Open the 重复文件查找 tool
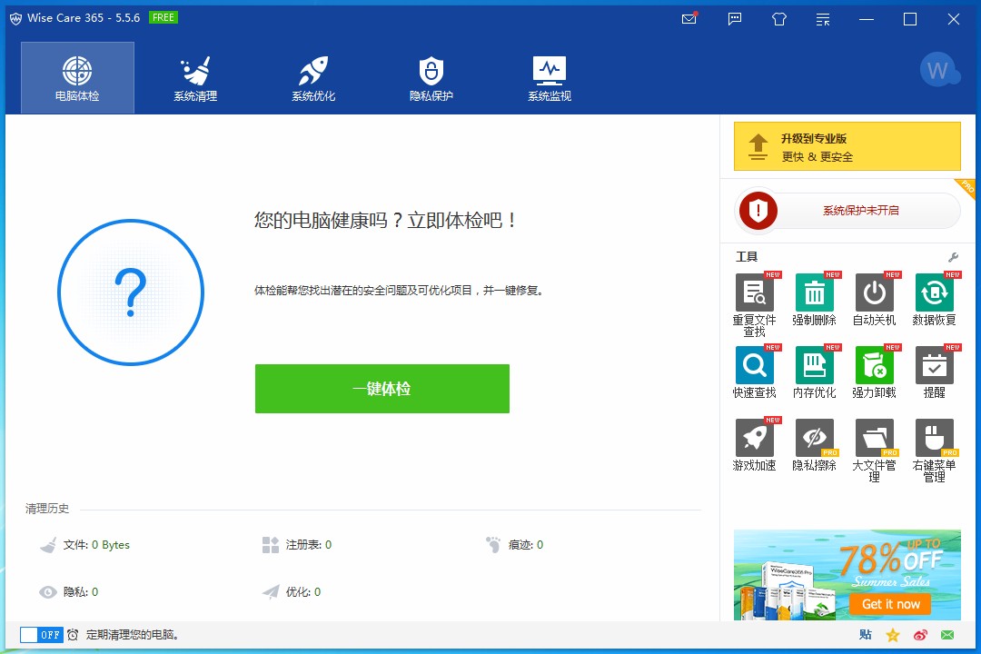This screenshot has height=654, width=981. pos(755,305)
